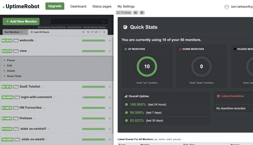Open the Status pages nav item

(102, 6)
